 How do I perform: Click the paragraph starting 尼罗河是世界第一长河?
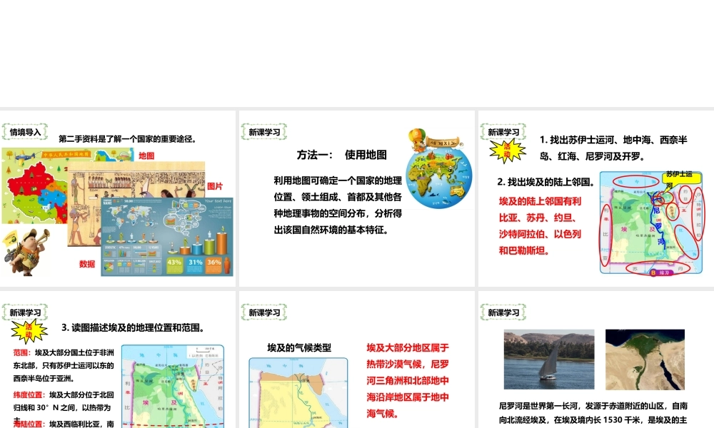pos(593,413)
